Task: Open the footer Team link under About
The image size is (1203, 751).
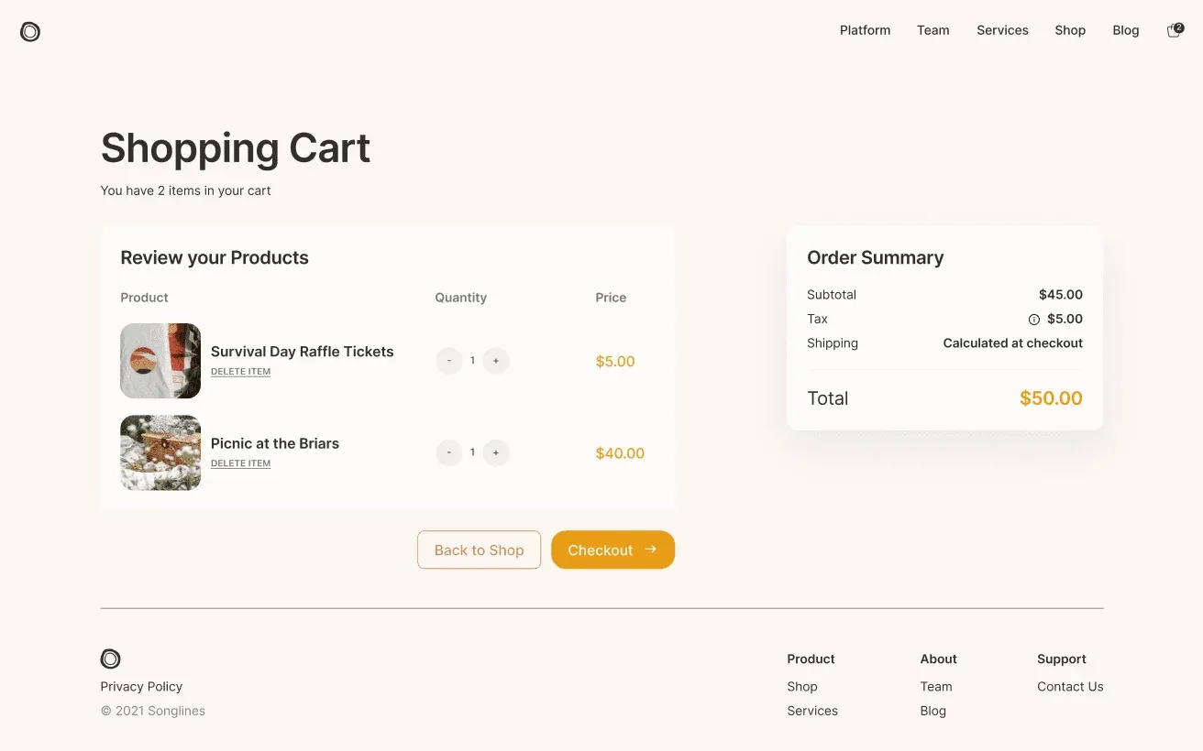Action: [936, 687]
